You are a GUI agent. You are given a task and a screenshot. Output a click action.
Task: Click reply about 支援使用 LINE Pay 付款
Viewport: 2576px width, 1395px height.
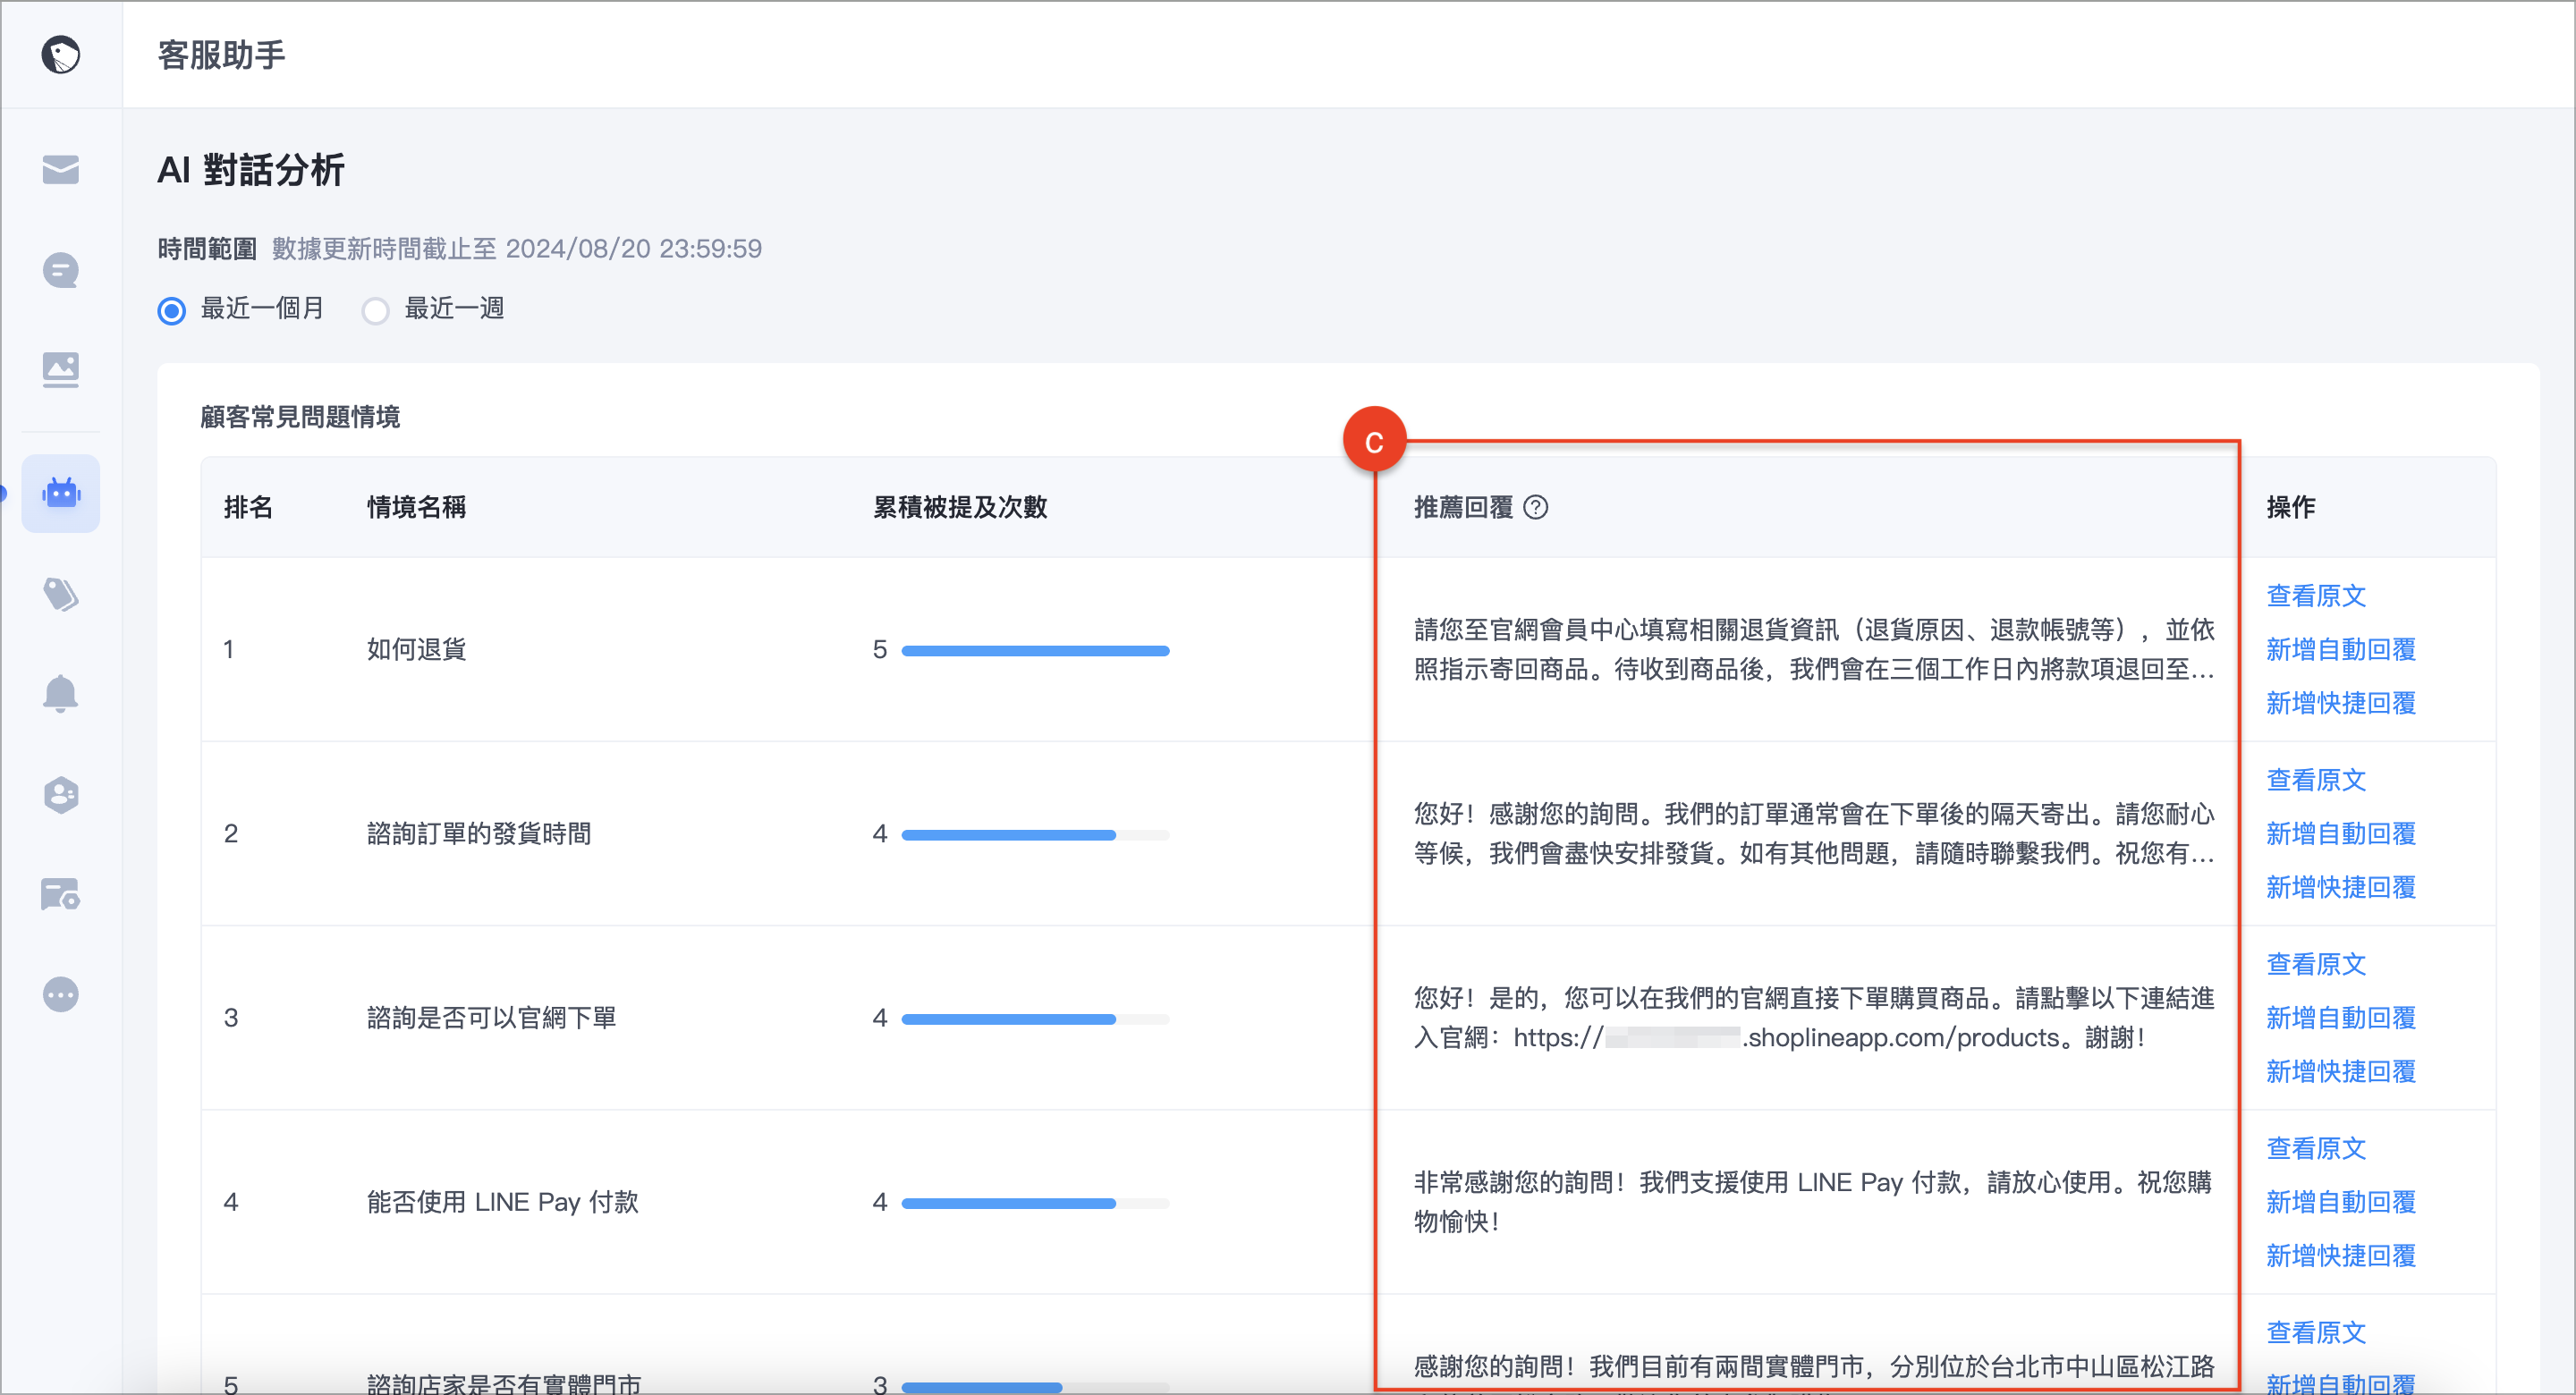(x=1812, y=1202)
